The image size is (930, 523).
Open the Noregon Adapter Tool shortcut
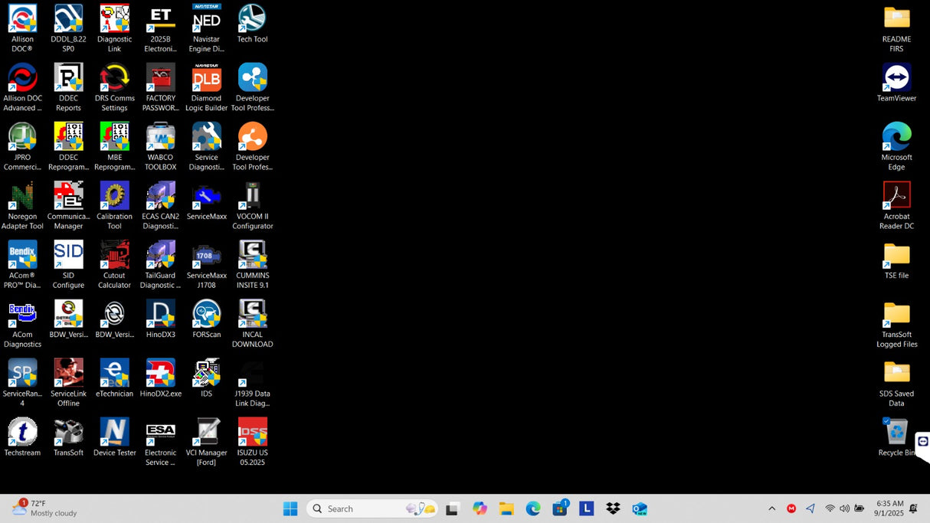click(x=22, y=196)
